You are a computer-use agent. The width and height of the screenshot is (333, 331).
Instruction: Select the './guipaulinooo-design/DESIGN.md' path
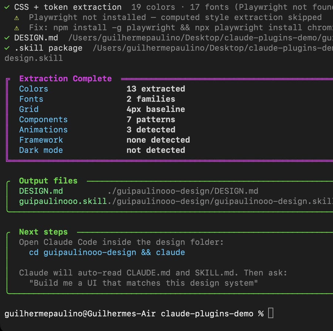click(x=183, y=191)
